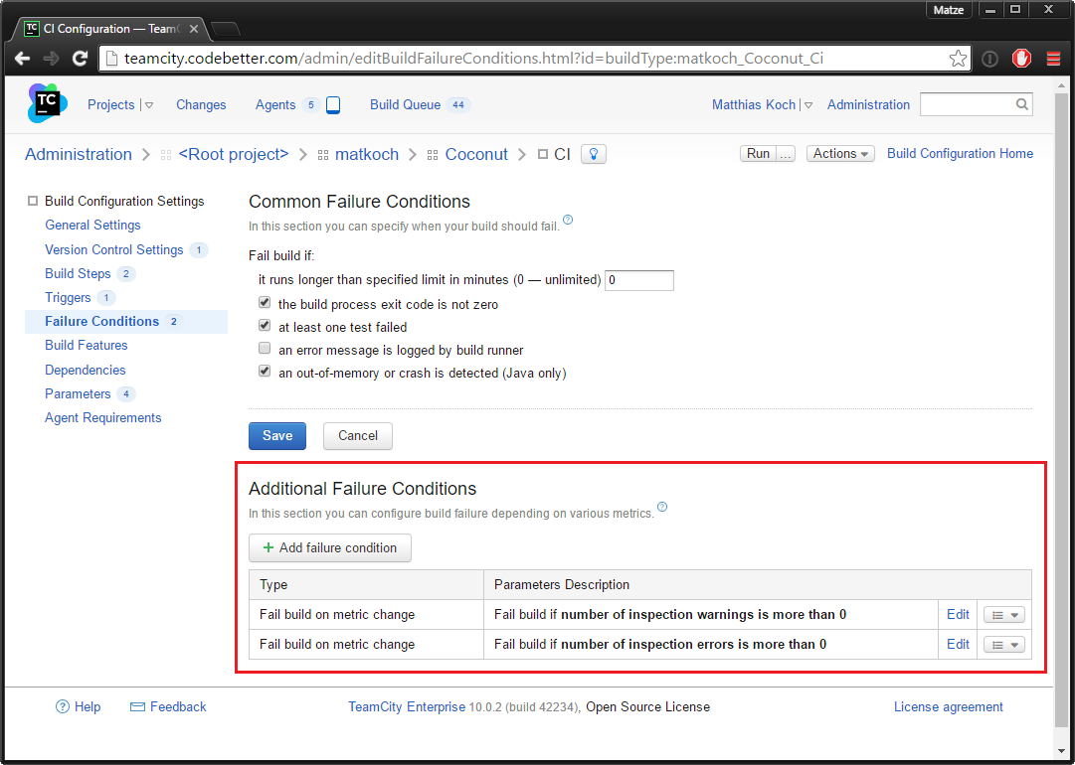Click the search magnifier icon
Screen dimensions: 1075x765
coord(1021,104)
